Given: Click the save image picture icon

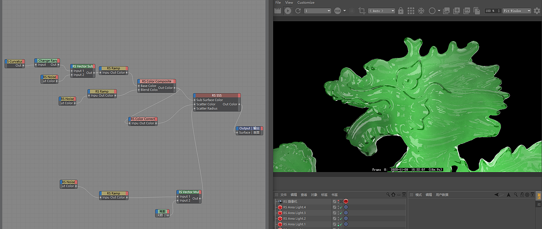Looking at the screenshot, I should click(x=446, y=11).
